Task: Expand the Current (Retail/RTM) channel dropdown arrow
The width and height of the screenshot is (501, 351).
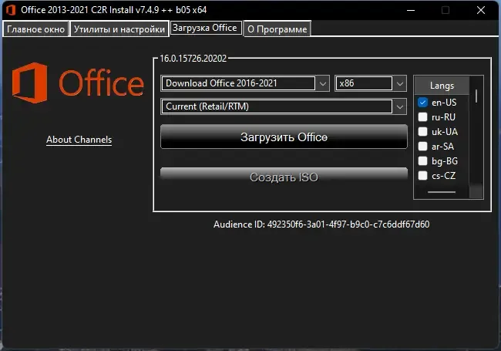Action: [x=400, y=106]
